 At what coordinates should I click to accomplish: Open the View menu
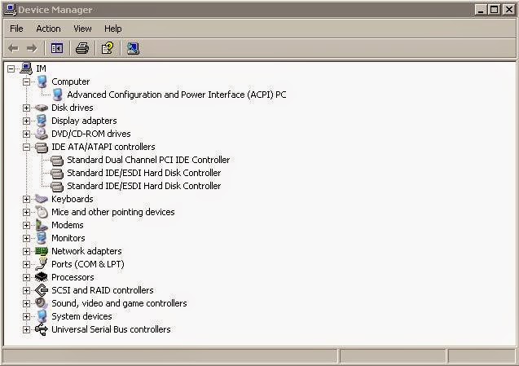(82, 29)
